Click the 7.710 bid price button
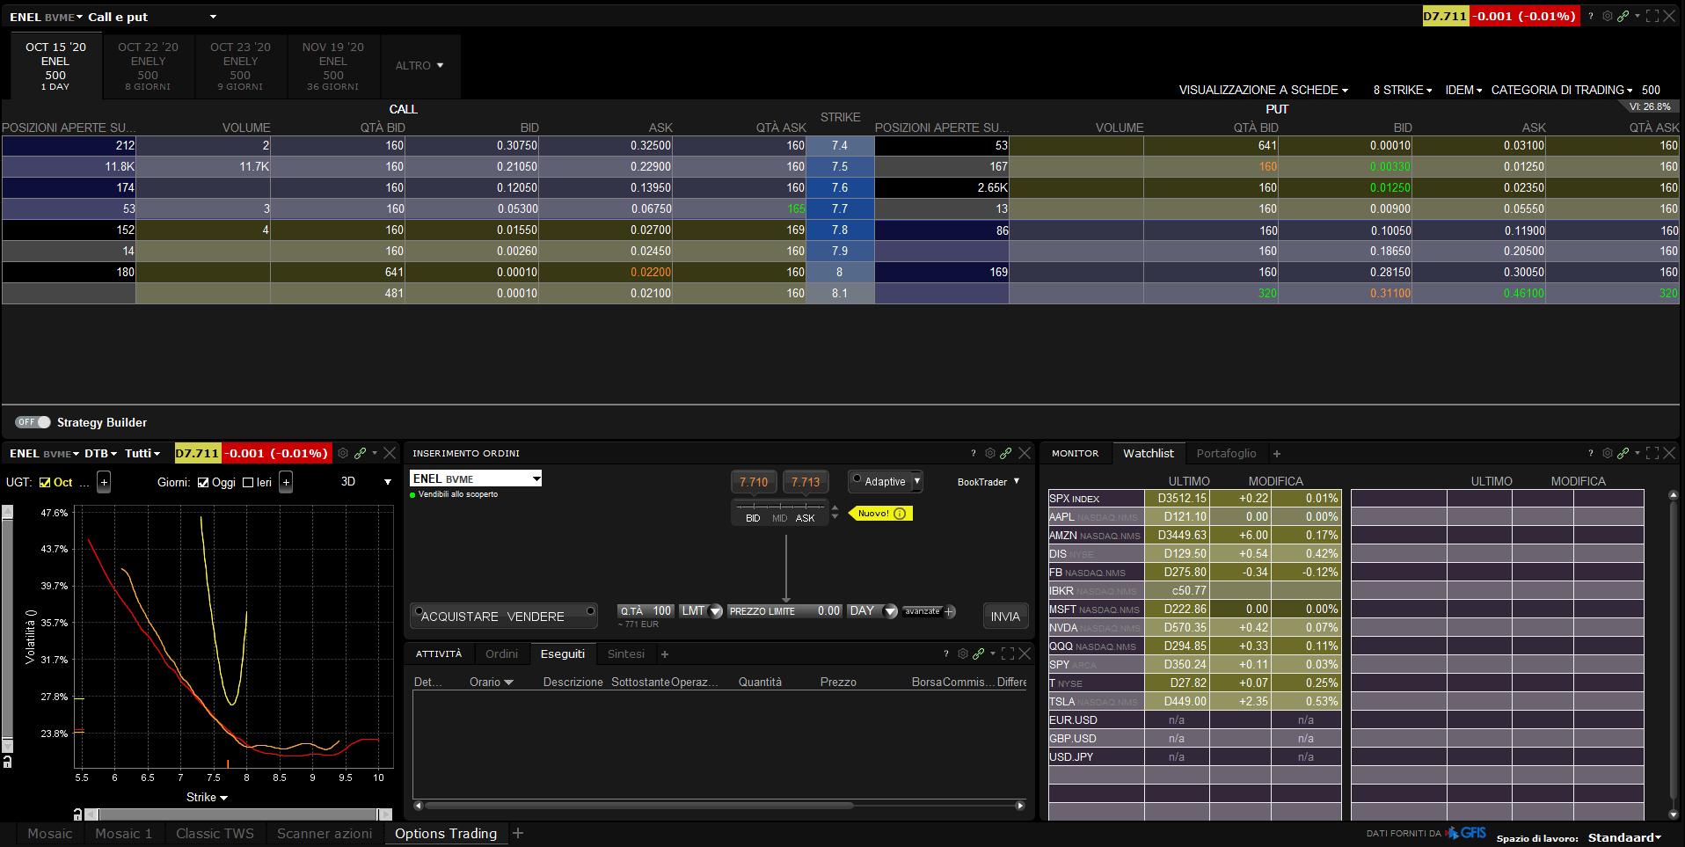 (754, 482)
